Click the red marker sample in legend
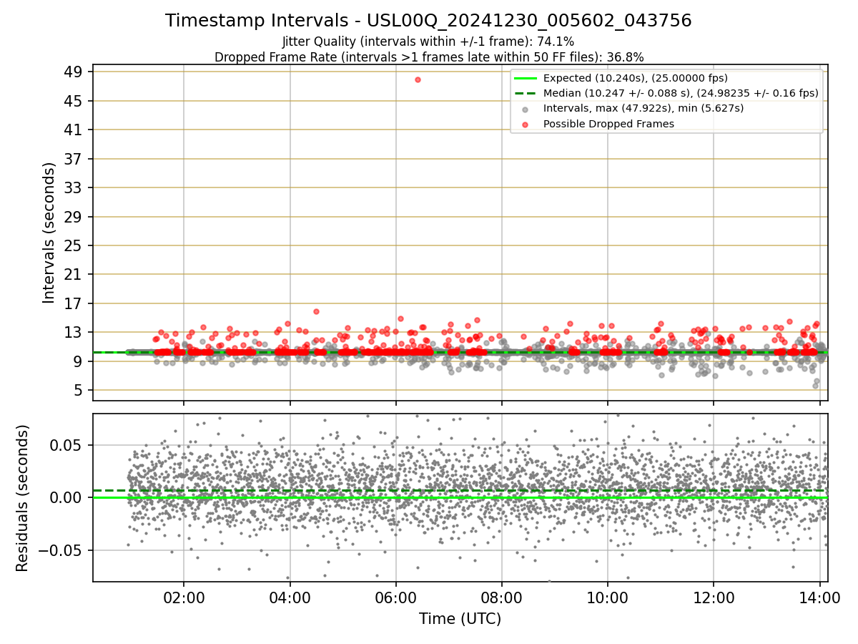Viewport: 858px width, 644px height. pos(526,125)
